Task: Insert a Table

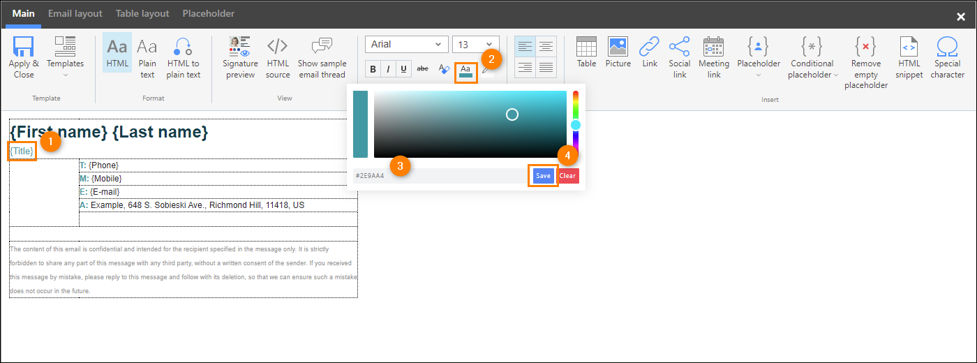Action: [x=586, y=52]
